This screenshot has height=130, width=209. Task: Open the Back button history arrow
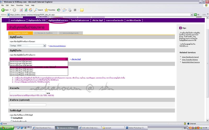(x=10, y=10)
